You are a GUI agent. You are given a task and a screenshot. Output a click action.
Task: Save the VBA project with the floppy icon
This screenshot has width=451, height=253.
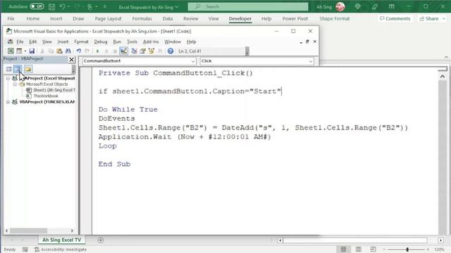pyautogui.click(x=32, y=51)
